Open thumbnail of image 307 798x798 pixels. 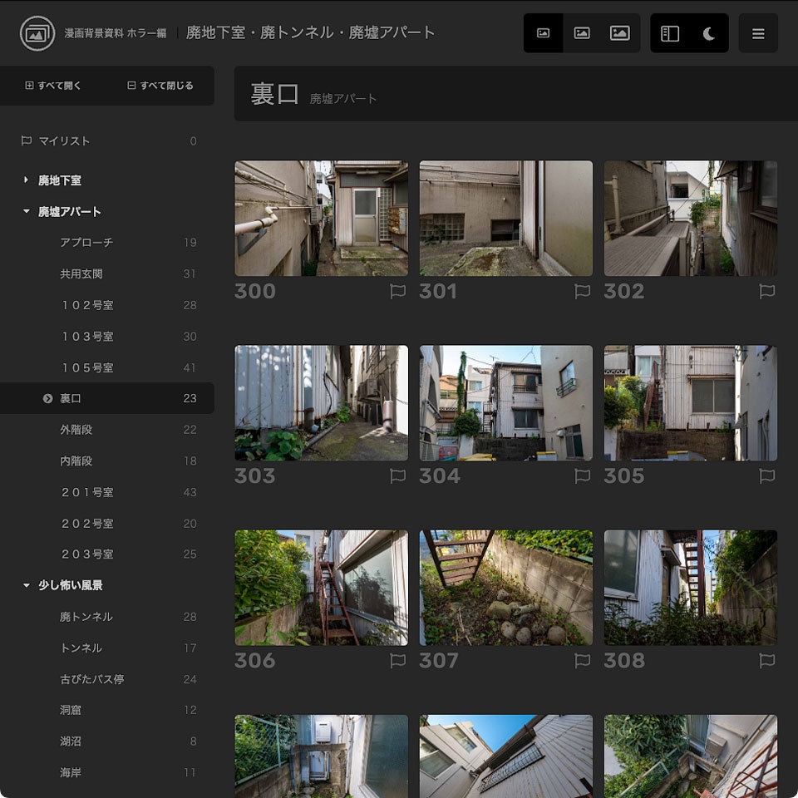click(506, 588)
